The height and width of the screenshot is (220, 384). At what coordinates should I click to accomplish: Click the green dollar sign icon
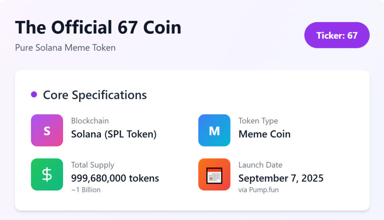[47, 175]
